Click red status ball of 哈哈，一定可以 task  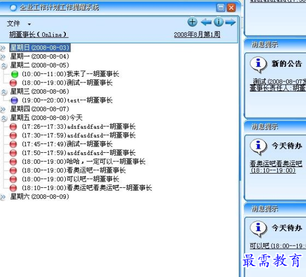point(13,162)
